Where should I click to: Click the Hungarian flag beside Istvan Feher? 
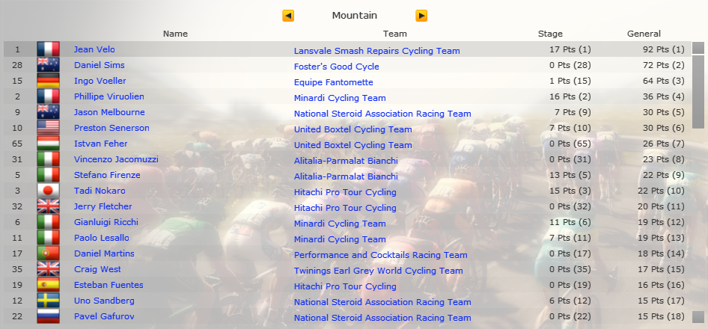49,144
